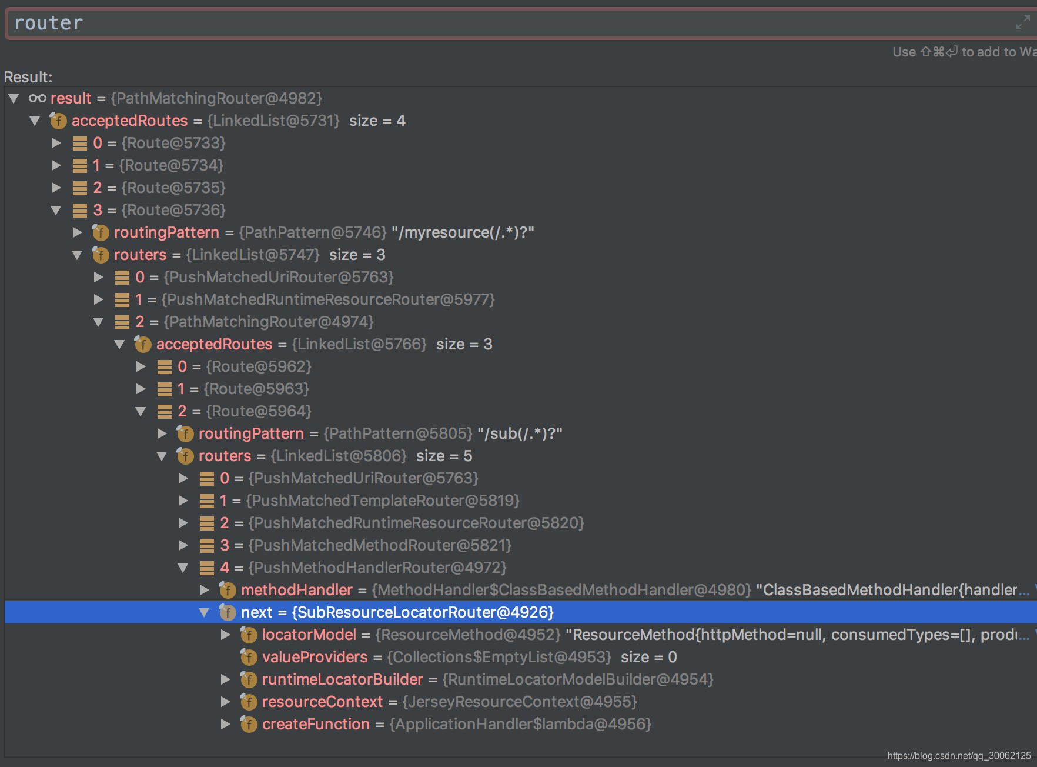This screenshot has height=767, width=1037.
Task: Expand locatorModel ResourceMethod@4952 node
Action: click(225, 635)
